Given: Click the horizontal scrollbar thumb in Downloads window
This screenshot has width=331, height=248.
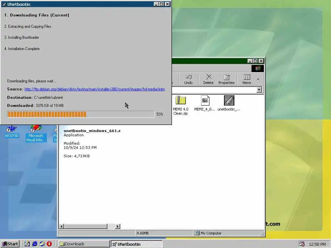Looking at the screenshot, I should click(x=85, y=226).
